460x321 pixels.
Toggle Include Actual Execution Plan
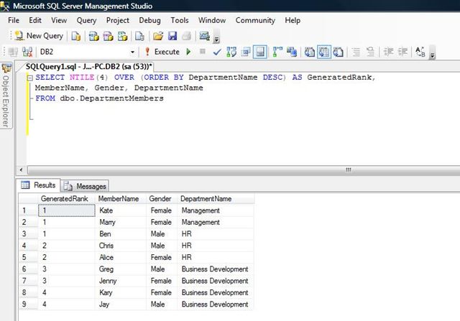(277, 52)
